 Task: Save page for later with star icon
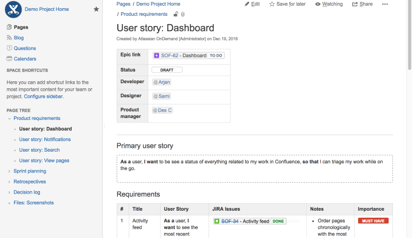[272, 4]
